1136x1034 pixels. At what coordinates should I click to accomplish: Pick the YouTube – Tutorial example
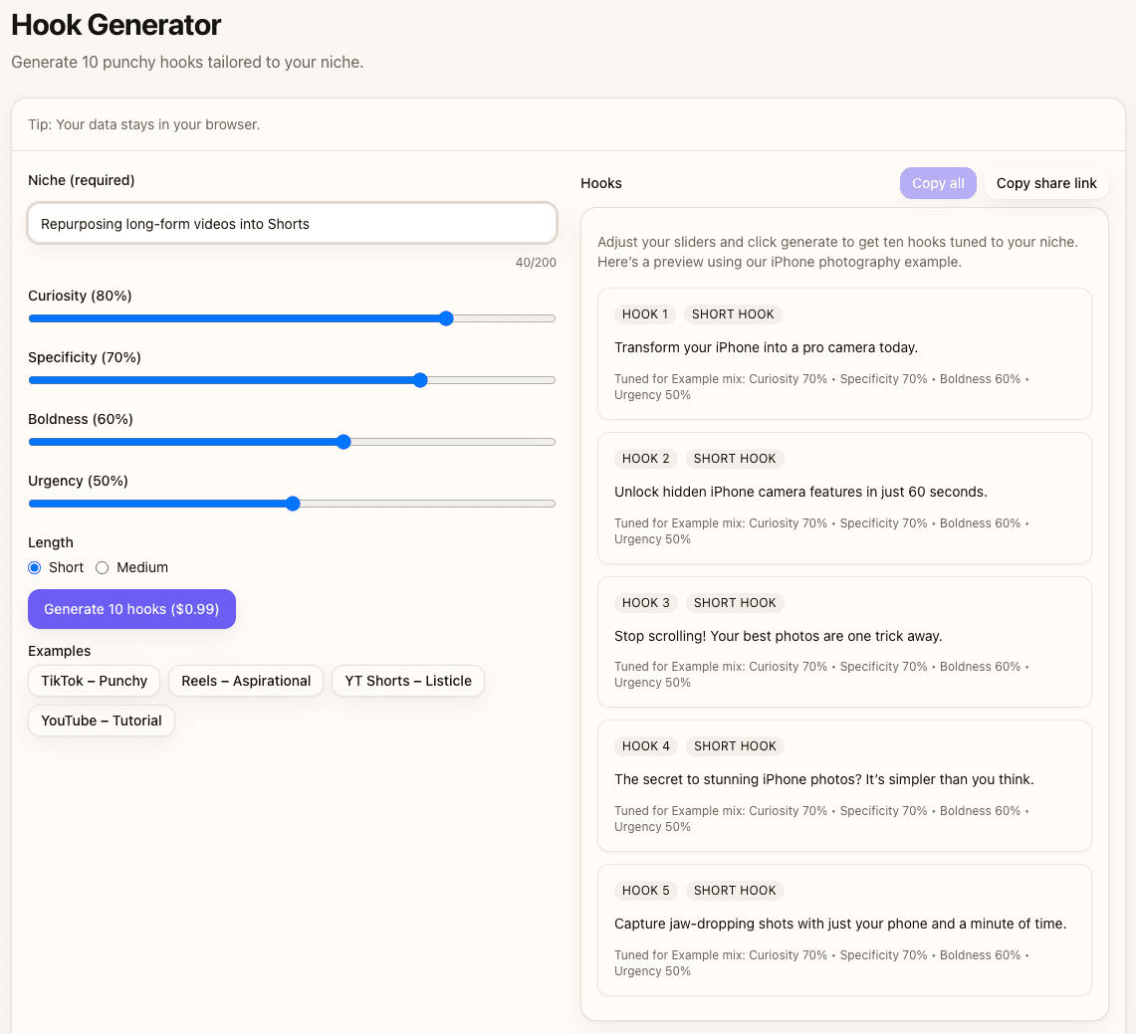(102, 721)
